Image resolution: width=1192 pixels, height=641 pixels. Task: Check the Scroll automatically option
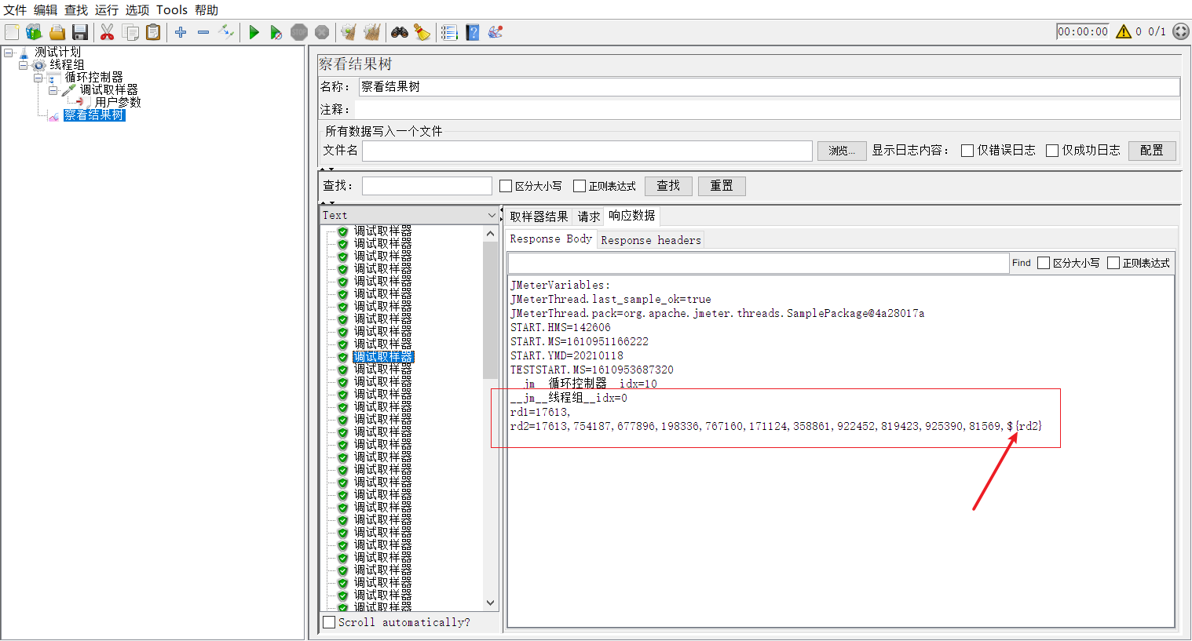(x=329, y=622)
